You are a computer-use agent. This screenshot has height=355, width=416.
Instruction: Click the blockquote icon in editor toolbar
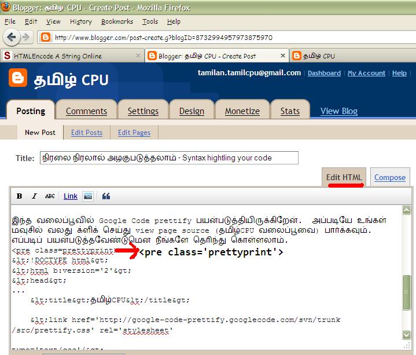(x=106, y=196)
